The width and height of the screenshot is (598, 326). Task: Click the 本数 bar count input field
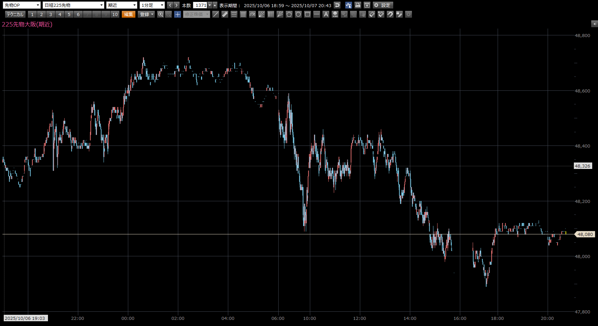pos(200,5)
